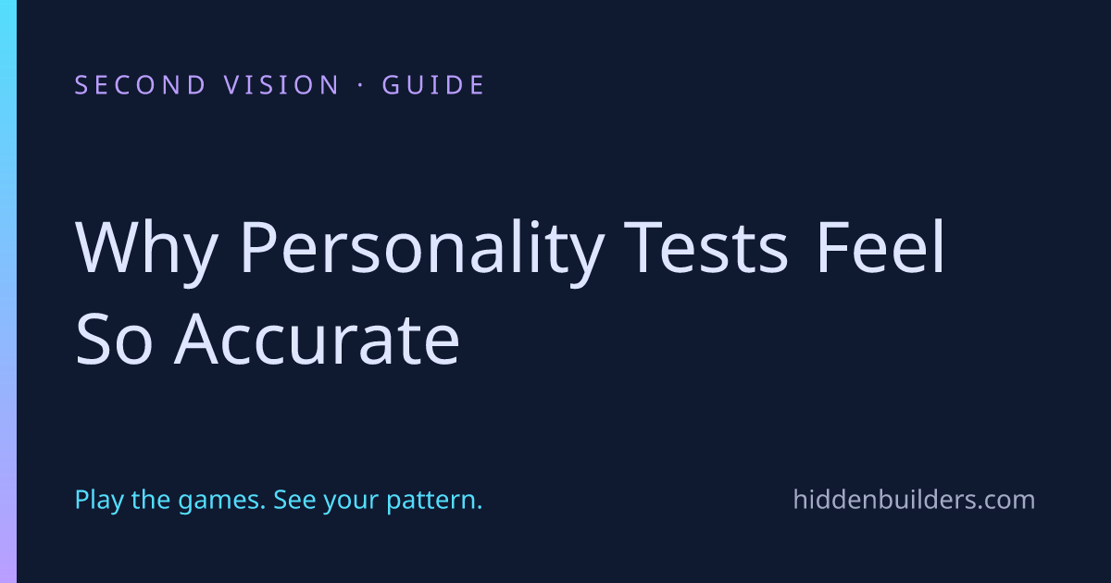Screen dimensions: 1111x583
Task: Select the word "VISION" in the header label
Action: 282,85
